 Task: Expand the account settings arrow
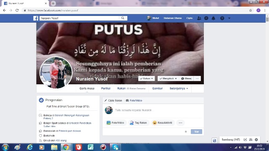[x=229, y=18]
